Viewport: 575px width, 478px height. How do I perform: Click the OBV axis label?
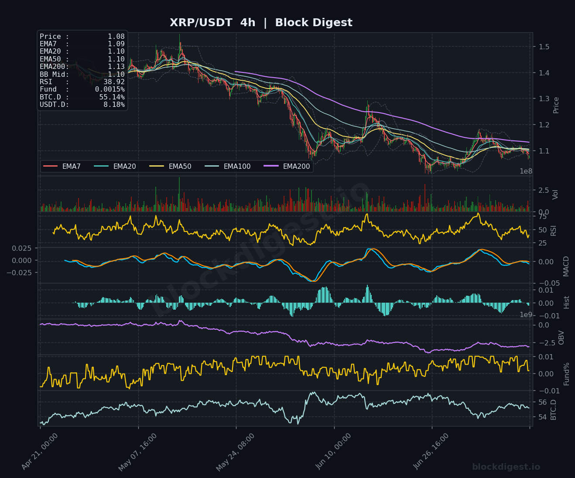tap(561, 338)
